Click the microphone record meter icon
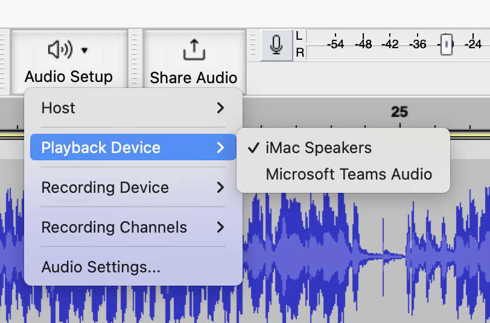This screenshot has width=490, height=323. [276, 45]
